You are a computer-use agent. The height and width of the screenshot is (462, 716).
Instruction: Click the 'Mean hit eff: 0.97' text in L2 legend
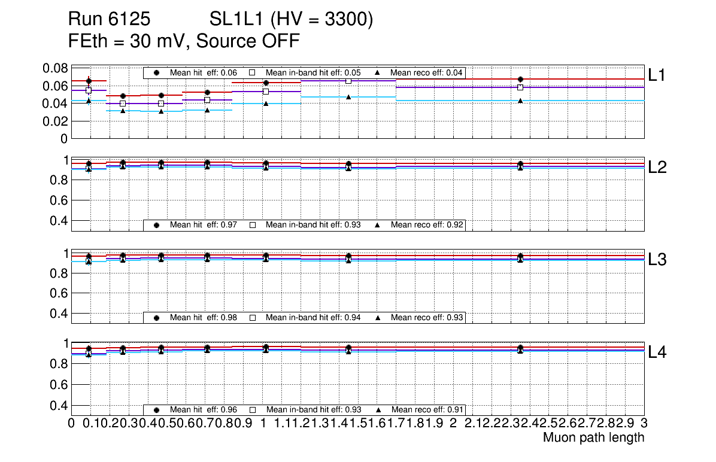(204, 225)
